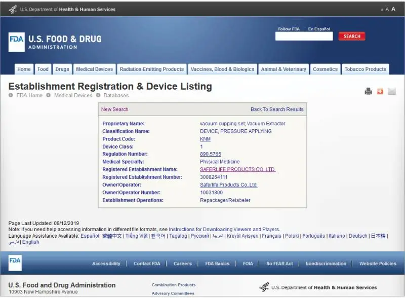
Task: Open Nondiscrimination footer link
Action: pos(326,264)
